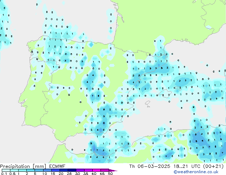Image resolution: width=226 pixels, height=175 pixels.
Task: Click the "40" legend scale label
Action: 94,174
